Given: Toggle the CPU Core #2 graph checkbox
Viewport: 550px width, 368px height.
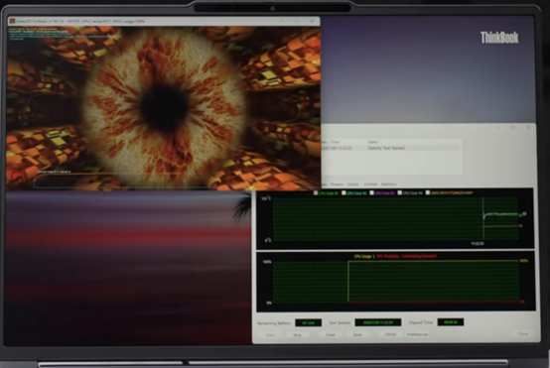Looking at the screenshot, I should [x=344, y=193].
